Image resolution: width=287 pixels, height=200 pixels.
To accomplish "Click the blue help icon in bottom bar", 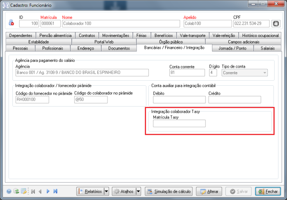I will coord(9,191).
